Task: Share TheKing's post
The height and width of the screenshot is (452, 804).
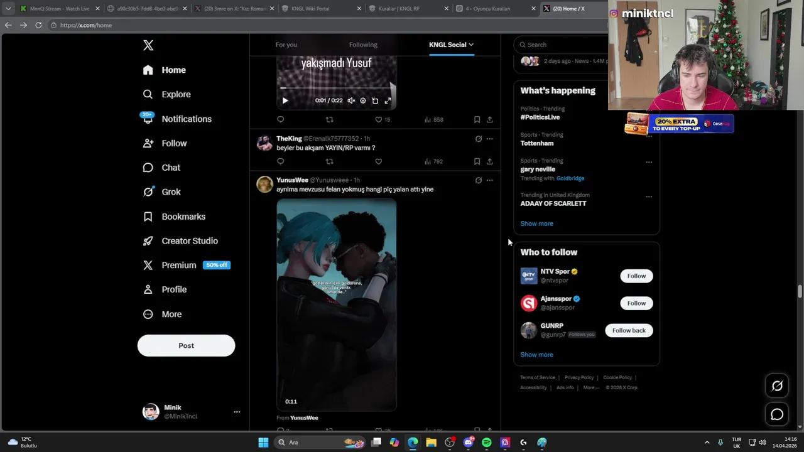Action: click(x=490, y=161)
